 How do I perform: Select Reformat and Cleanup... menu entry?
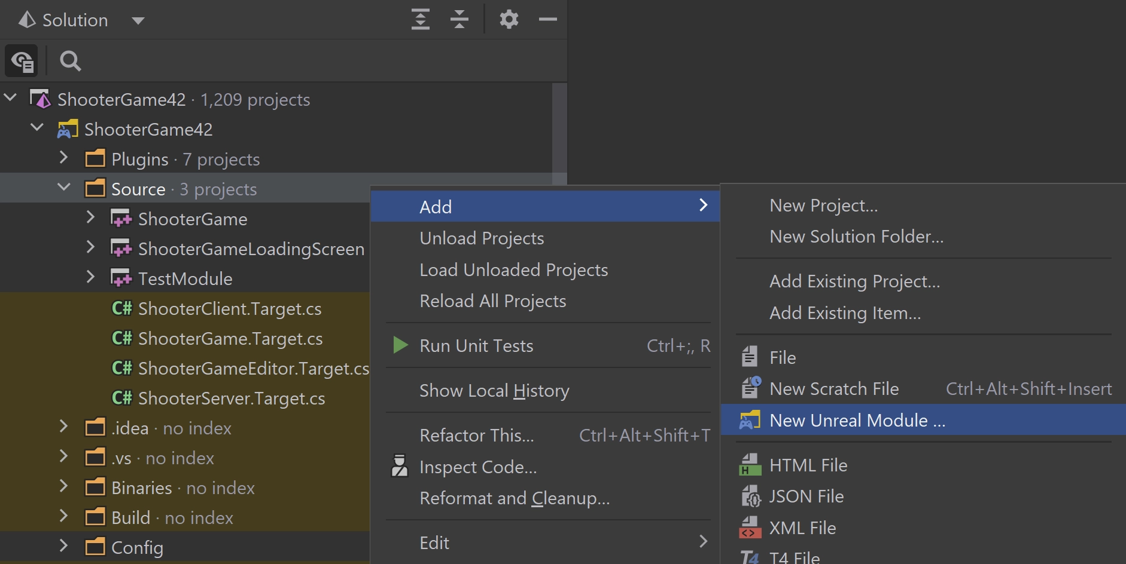(x=545, y=498)
